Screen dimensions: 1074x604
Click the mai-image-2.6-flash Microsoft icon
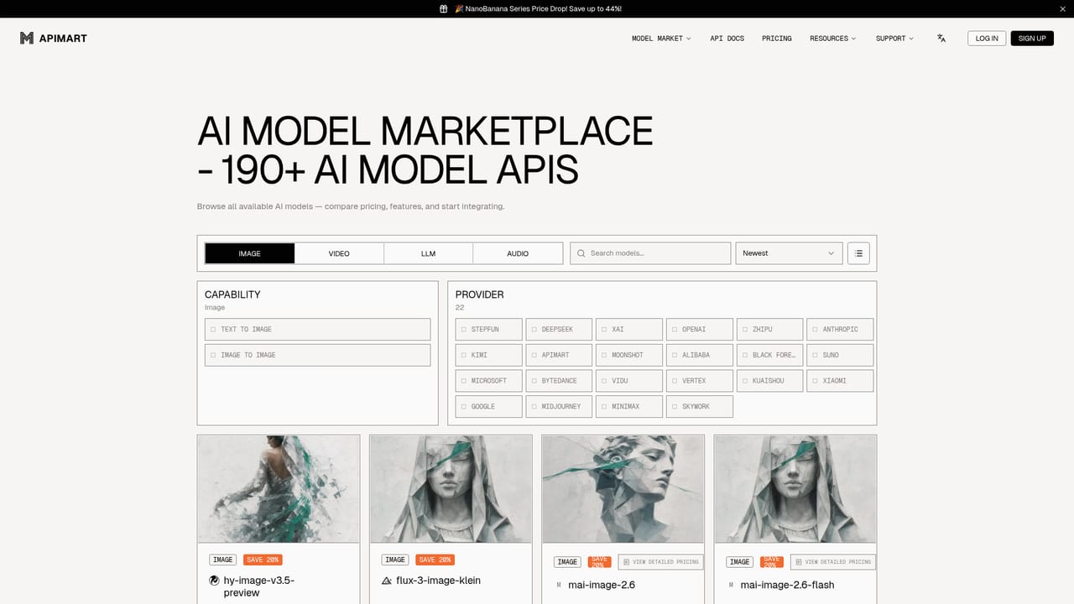[x=731, y=585]
